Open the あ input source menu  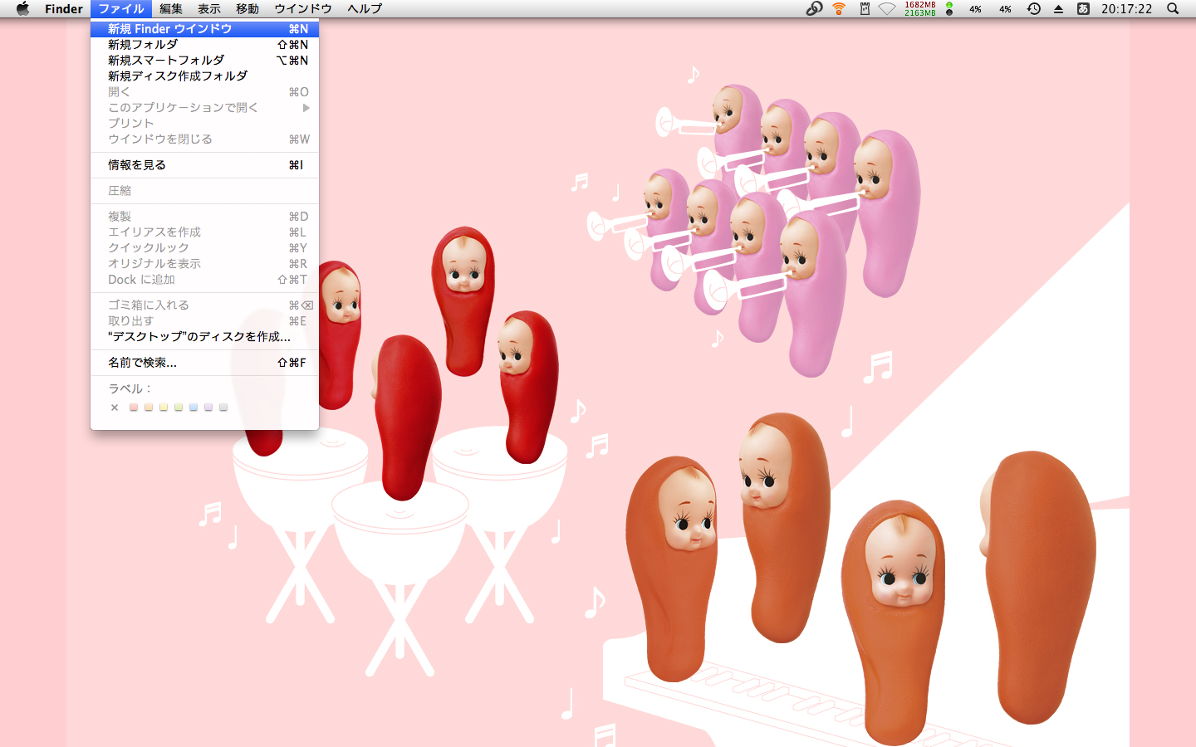[x=1083, y=8]
